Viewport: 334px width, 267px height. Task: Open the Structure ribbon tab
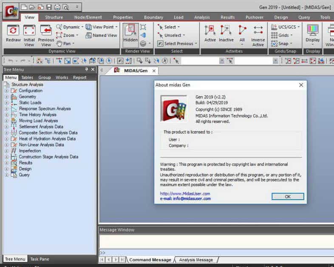[54, 17]
